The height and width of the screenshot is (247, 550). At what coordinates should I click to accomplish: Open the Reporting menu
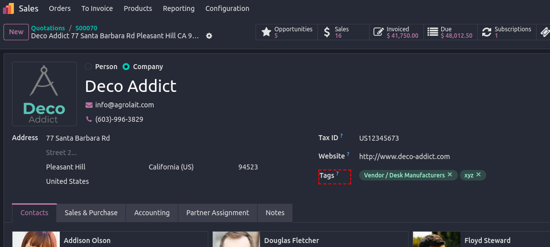tap(179, 8)
